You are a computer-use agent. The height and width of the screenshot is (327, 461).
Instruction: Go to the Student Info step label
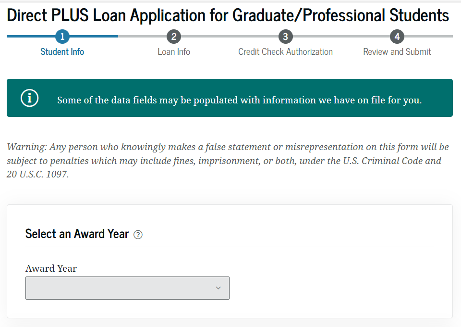62,52
